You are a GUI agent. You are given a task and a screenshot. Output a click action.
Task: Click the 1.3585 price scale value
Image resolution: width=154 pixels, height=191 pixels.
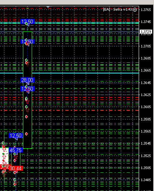point(146,119)
